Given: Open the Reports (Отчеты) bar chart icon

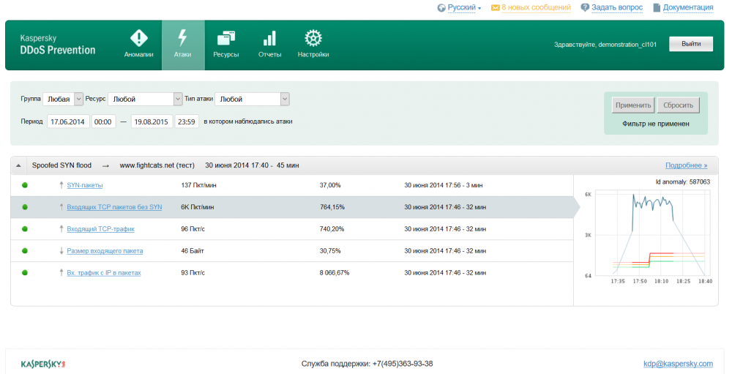Looking at the screenshot, I should point(269,39).
